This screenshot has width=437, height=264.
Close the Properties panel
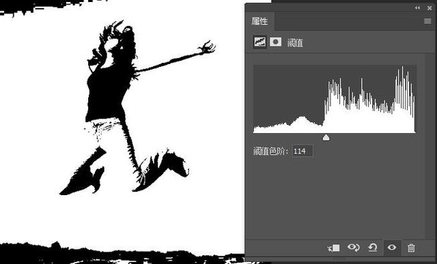[429, 8]
